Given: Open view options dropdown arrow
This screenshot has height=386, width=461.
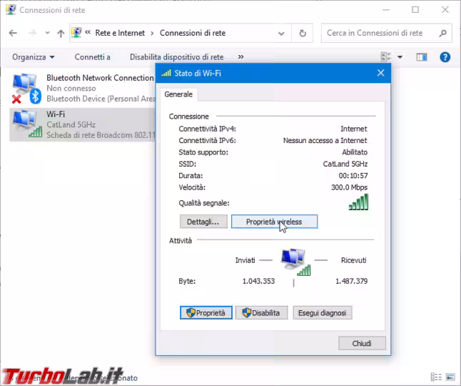Looking at the screenshot, I should [x=400, y=57].
